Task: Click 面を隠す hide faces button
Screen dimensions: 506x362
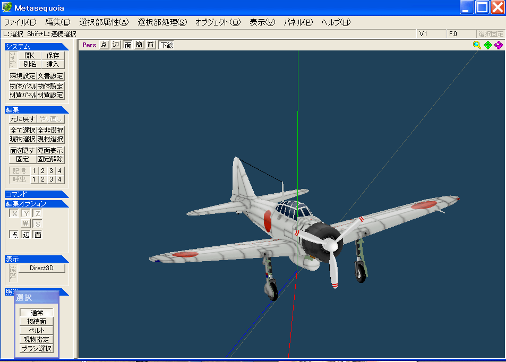Action: click(x=23, y=151)
